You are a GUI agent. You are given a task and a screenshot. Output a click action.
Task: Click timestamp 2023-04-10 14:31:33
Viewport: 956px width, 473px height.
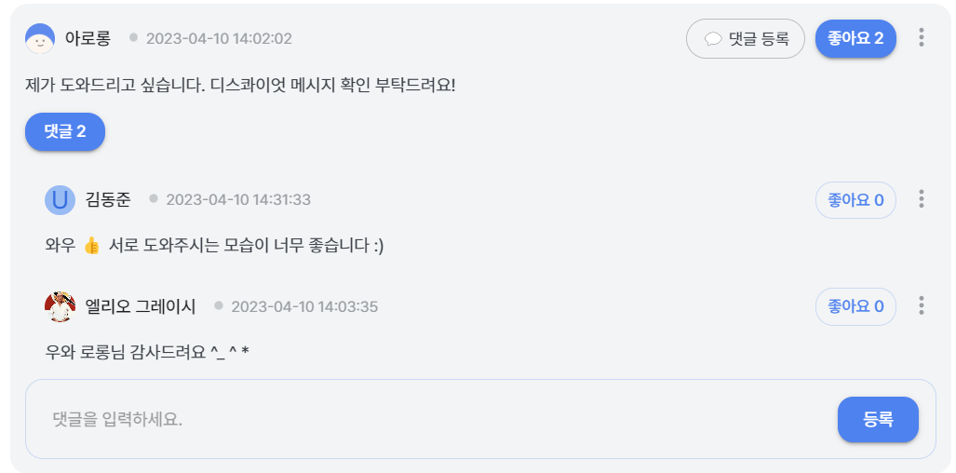point(238,200)
